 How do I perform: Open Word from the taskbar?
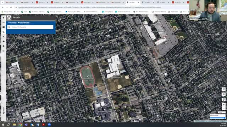coord(38,125)
